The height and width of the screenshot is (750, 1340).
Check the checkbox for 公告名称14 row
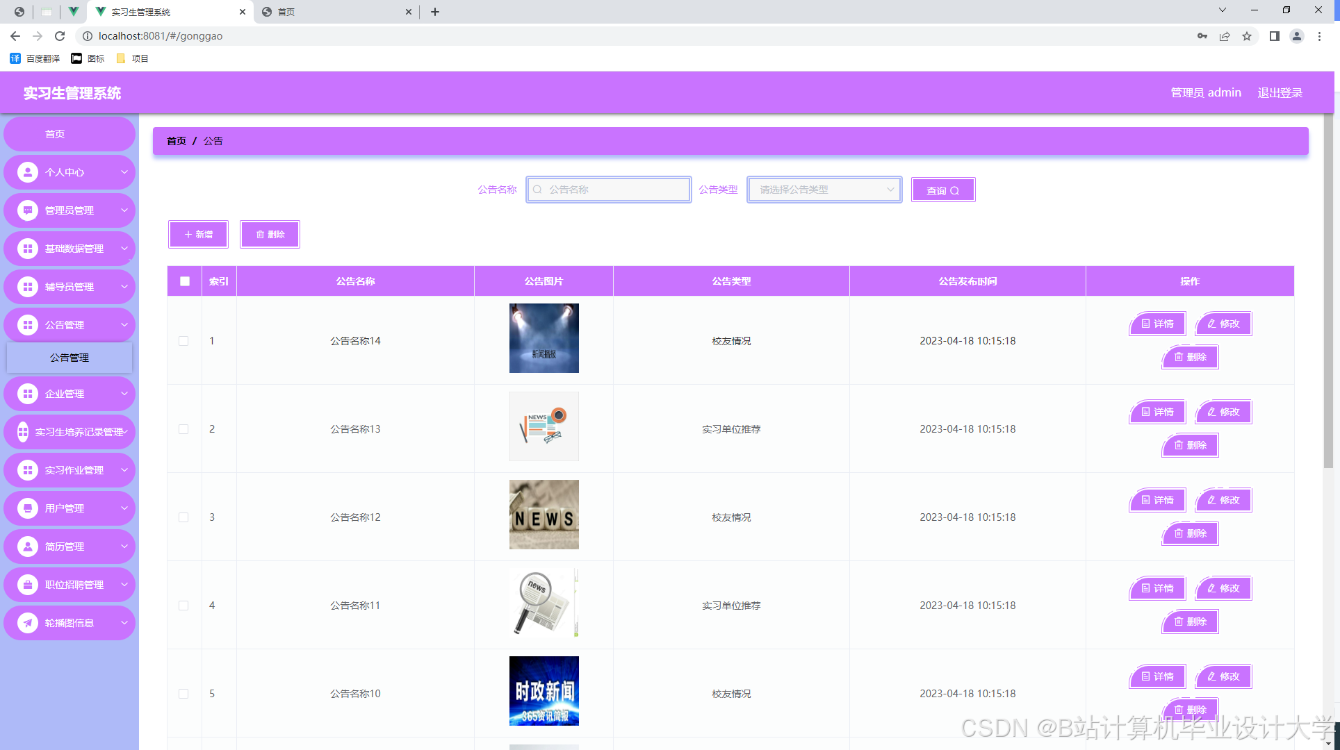click(183, 341)
